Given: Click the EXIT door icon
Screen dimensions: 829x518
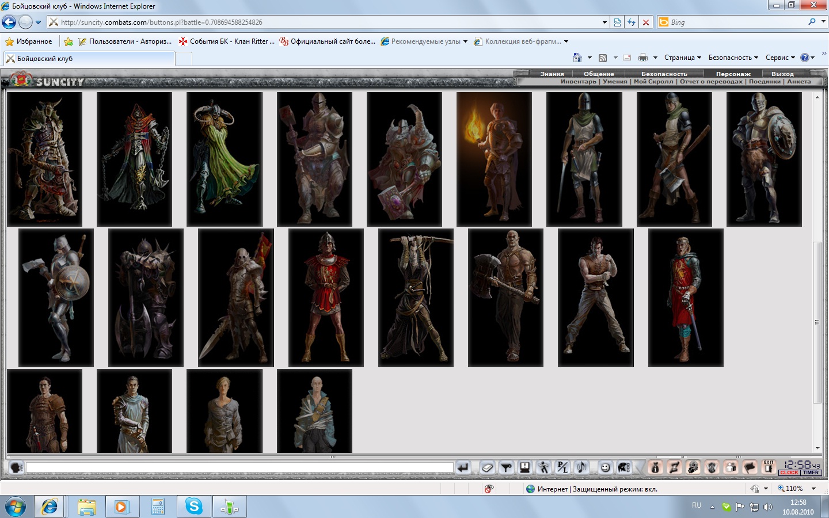Looking at the screenshot, I should [x=769, y=467].
